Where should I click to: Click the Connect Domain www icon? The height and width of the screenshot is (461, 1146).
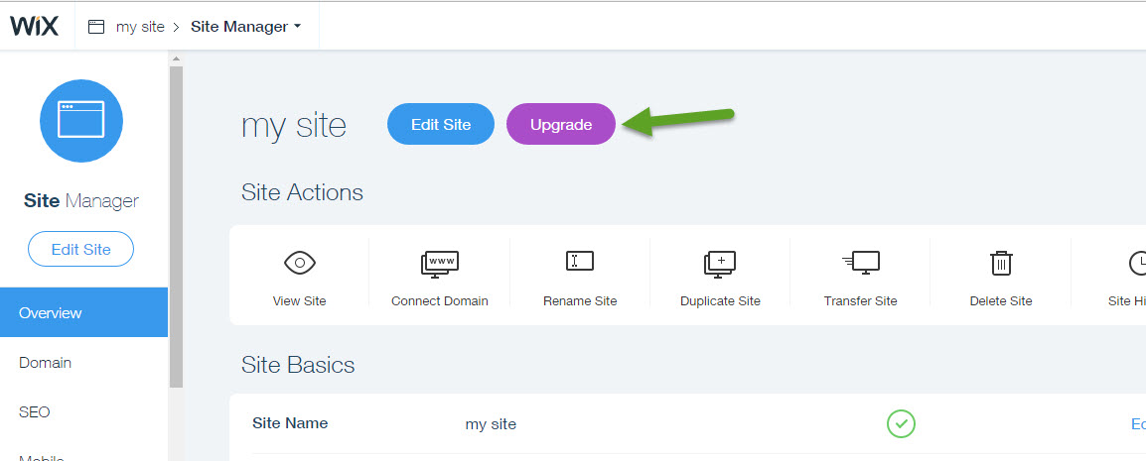440,264
